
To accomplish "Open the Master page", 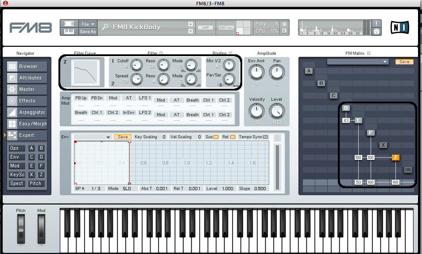I will coord(27,89).
